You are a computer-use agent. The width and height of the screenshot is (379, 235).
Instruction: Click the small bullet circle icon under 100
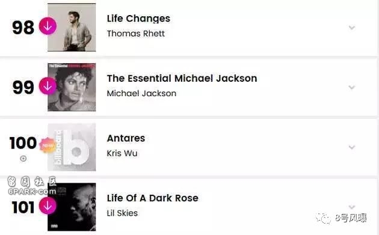coord(23,159)
